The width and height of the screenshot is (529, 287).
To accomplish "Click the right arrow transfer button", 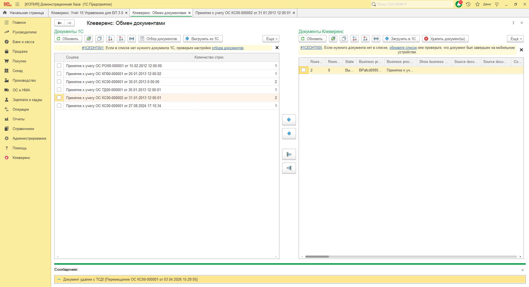I will click(x=289, y=120).
